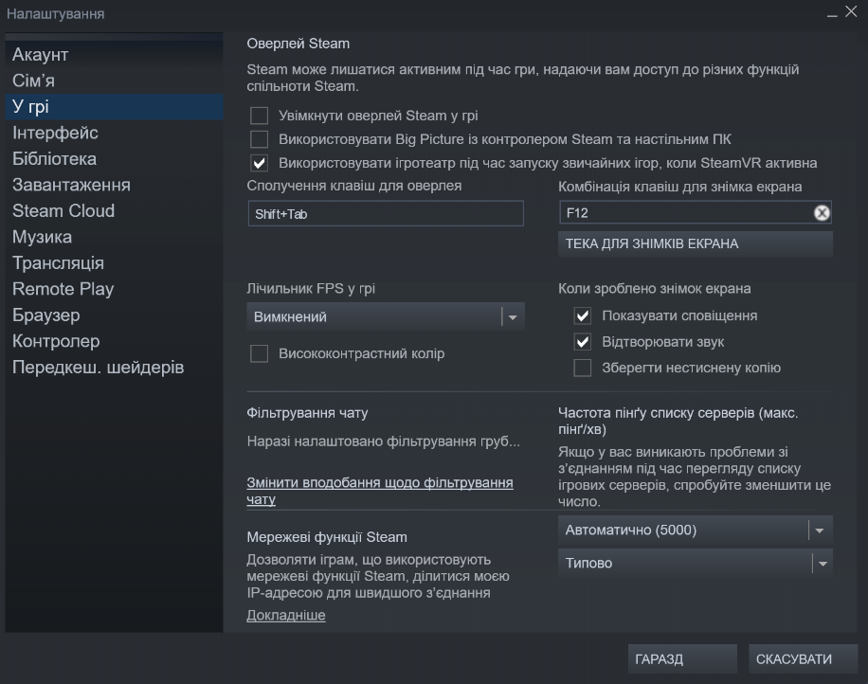Open the in-game FPS counter dropdown
This screenshot has width=868, height=684.
(385, 317)
